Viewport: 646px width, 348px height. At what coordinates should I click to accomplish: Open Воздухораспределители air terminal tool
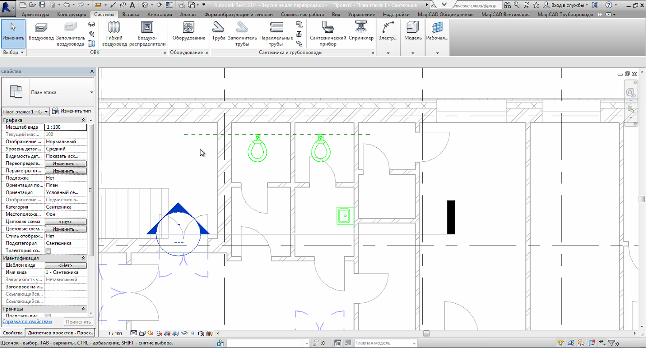(x=147, y=33)
